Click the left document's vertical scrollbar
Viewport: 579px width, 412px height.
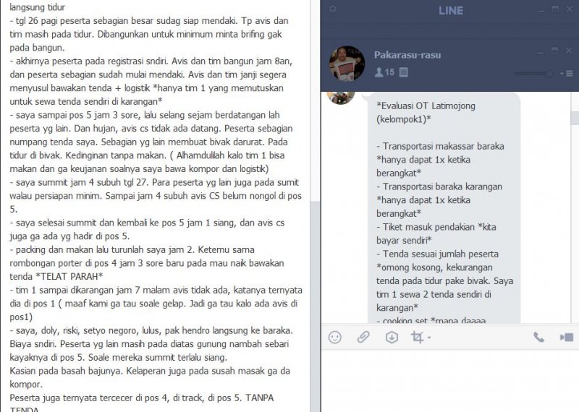click(315, 206)
